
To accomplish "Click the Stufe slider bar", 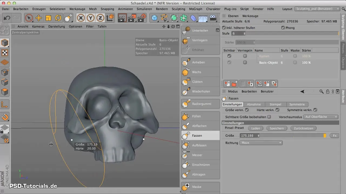I will point(292,34).
